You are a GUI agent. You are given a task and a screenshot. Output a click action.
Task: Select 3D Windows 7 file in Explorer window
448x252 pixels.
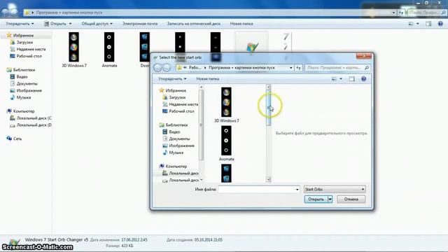pyautogui.click(x=74, y=50)
